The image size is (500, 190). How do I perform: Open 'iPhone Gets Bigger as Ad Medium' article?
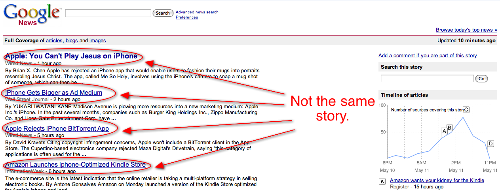point(53,93)
